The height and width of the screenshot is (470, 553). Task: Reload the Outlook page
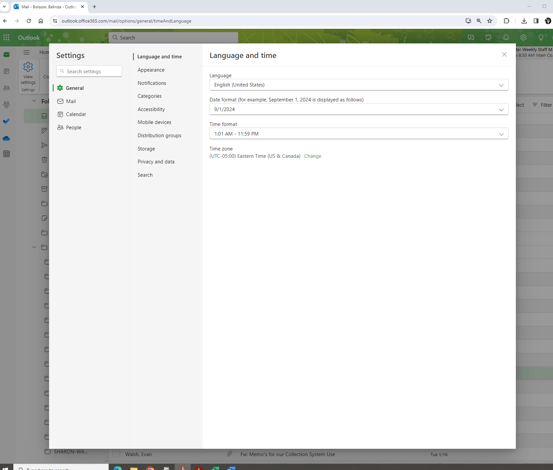(29, 21)
